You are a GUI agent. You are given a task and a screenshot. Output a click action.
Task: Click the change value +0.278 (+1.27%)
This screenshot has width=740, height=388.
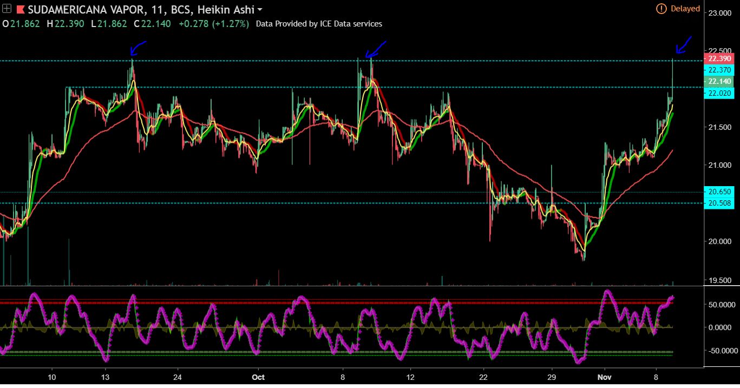click(213, 24)
